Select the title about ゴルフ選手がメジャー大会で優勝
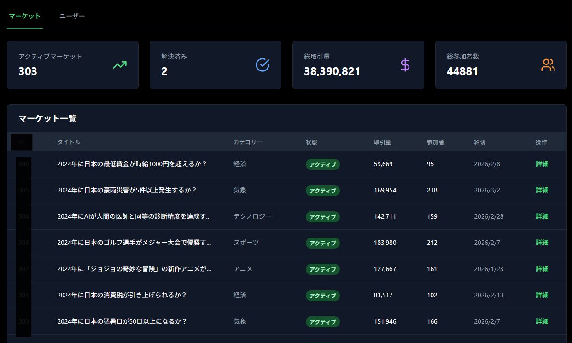The height and width of the screenshot is (343, 572). (x=134, y=243)
